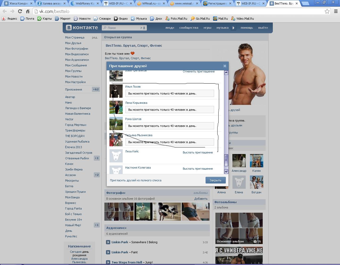Click the dialog scrollbar down arrow
340x265 pixels.
pyautogui.click(x=226, y=172)
